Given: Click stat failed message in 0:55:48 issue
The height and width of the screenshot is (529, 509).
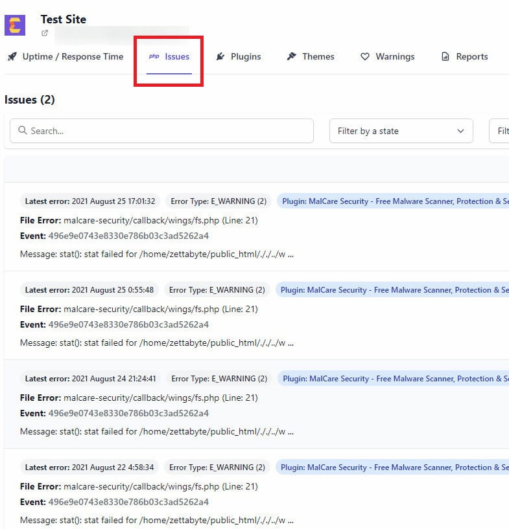Looking at the screenshot, I should pyautogui.click(x=157, y=343).
